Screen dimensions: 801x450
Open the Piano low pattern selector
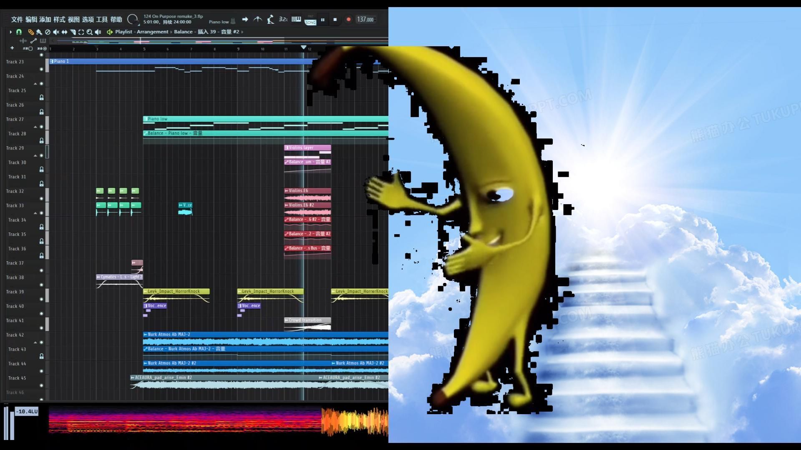[x=222, y=22]
